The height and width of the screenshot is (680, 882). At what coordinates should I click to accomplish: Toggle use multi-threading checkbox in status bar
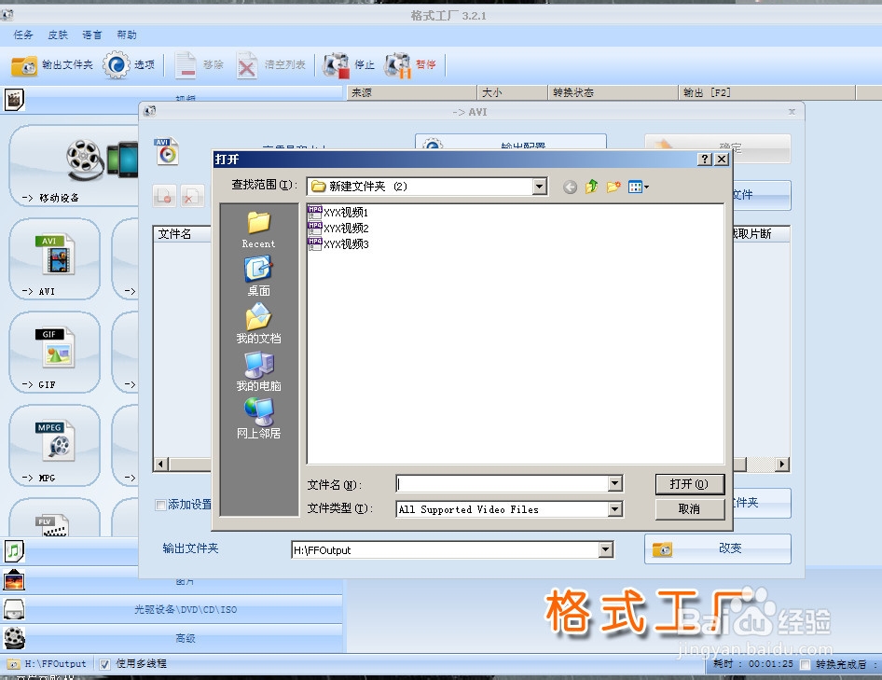tap(104, 664)
